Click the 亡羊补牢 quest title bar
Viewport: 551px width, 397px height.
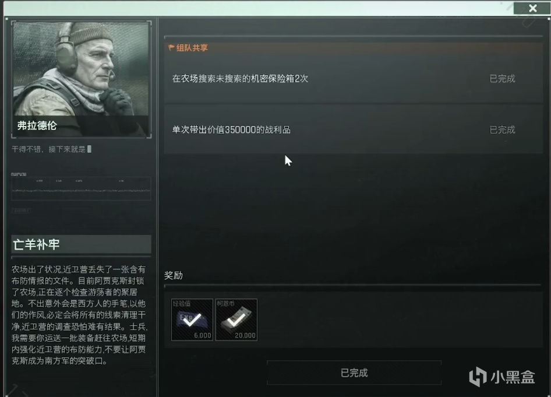81,244
